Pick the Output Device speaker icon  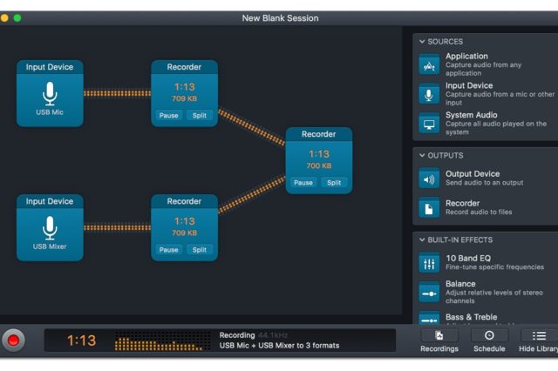point(429,179)
